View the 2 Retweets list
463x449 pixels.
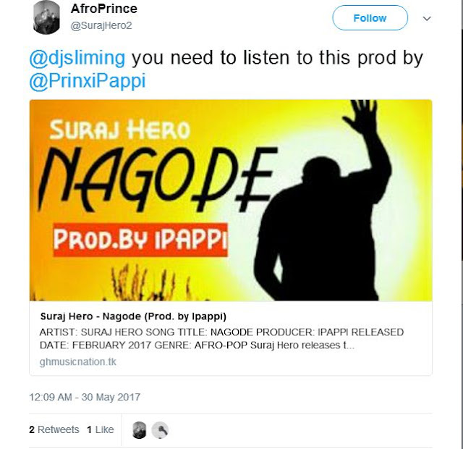pos(54,429)
